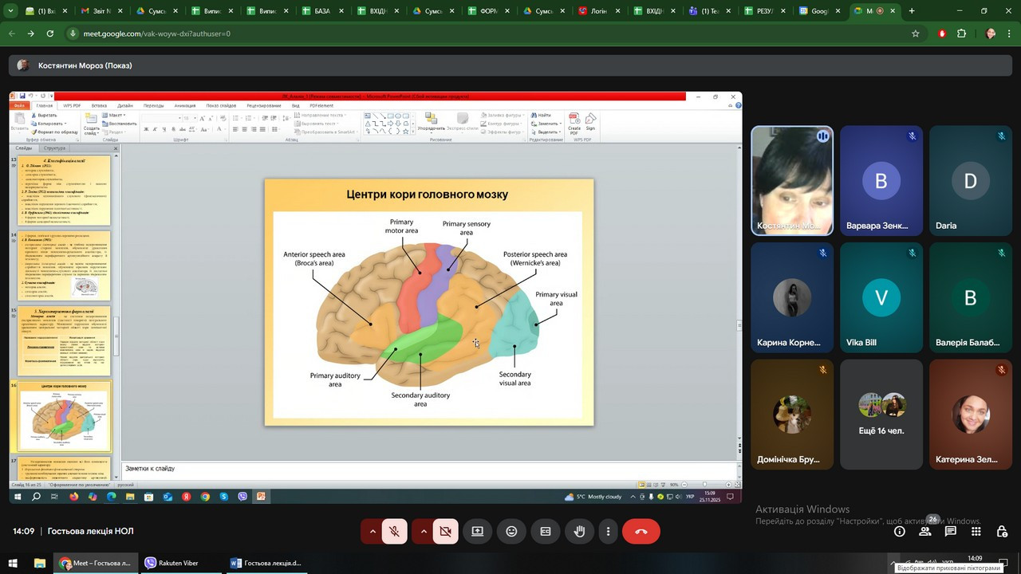Bookmark this page with the star icon
The image size is (1021, 574).
[916, 33]
